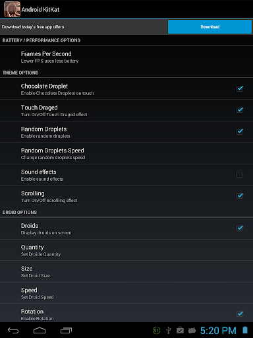The height and width of the screenshot is (338, 253).
Task: Open Frames Per Second option list
Action: click(x=126, y=57)
